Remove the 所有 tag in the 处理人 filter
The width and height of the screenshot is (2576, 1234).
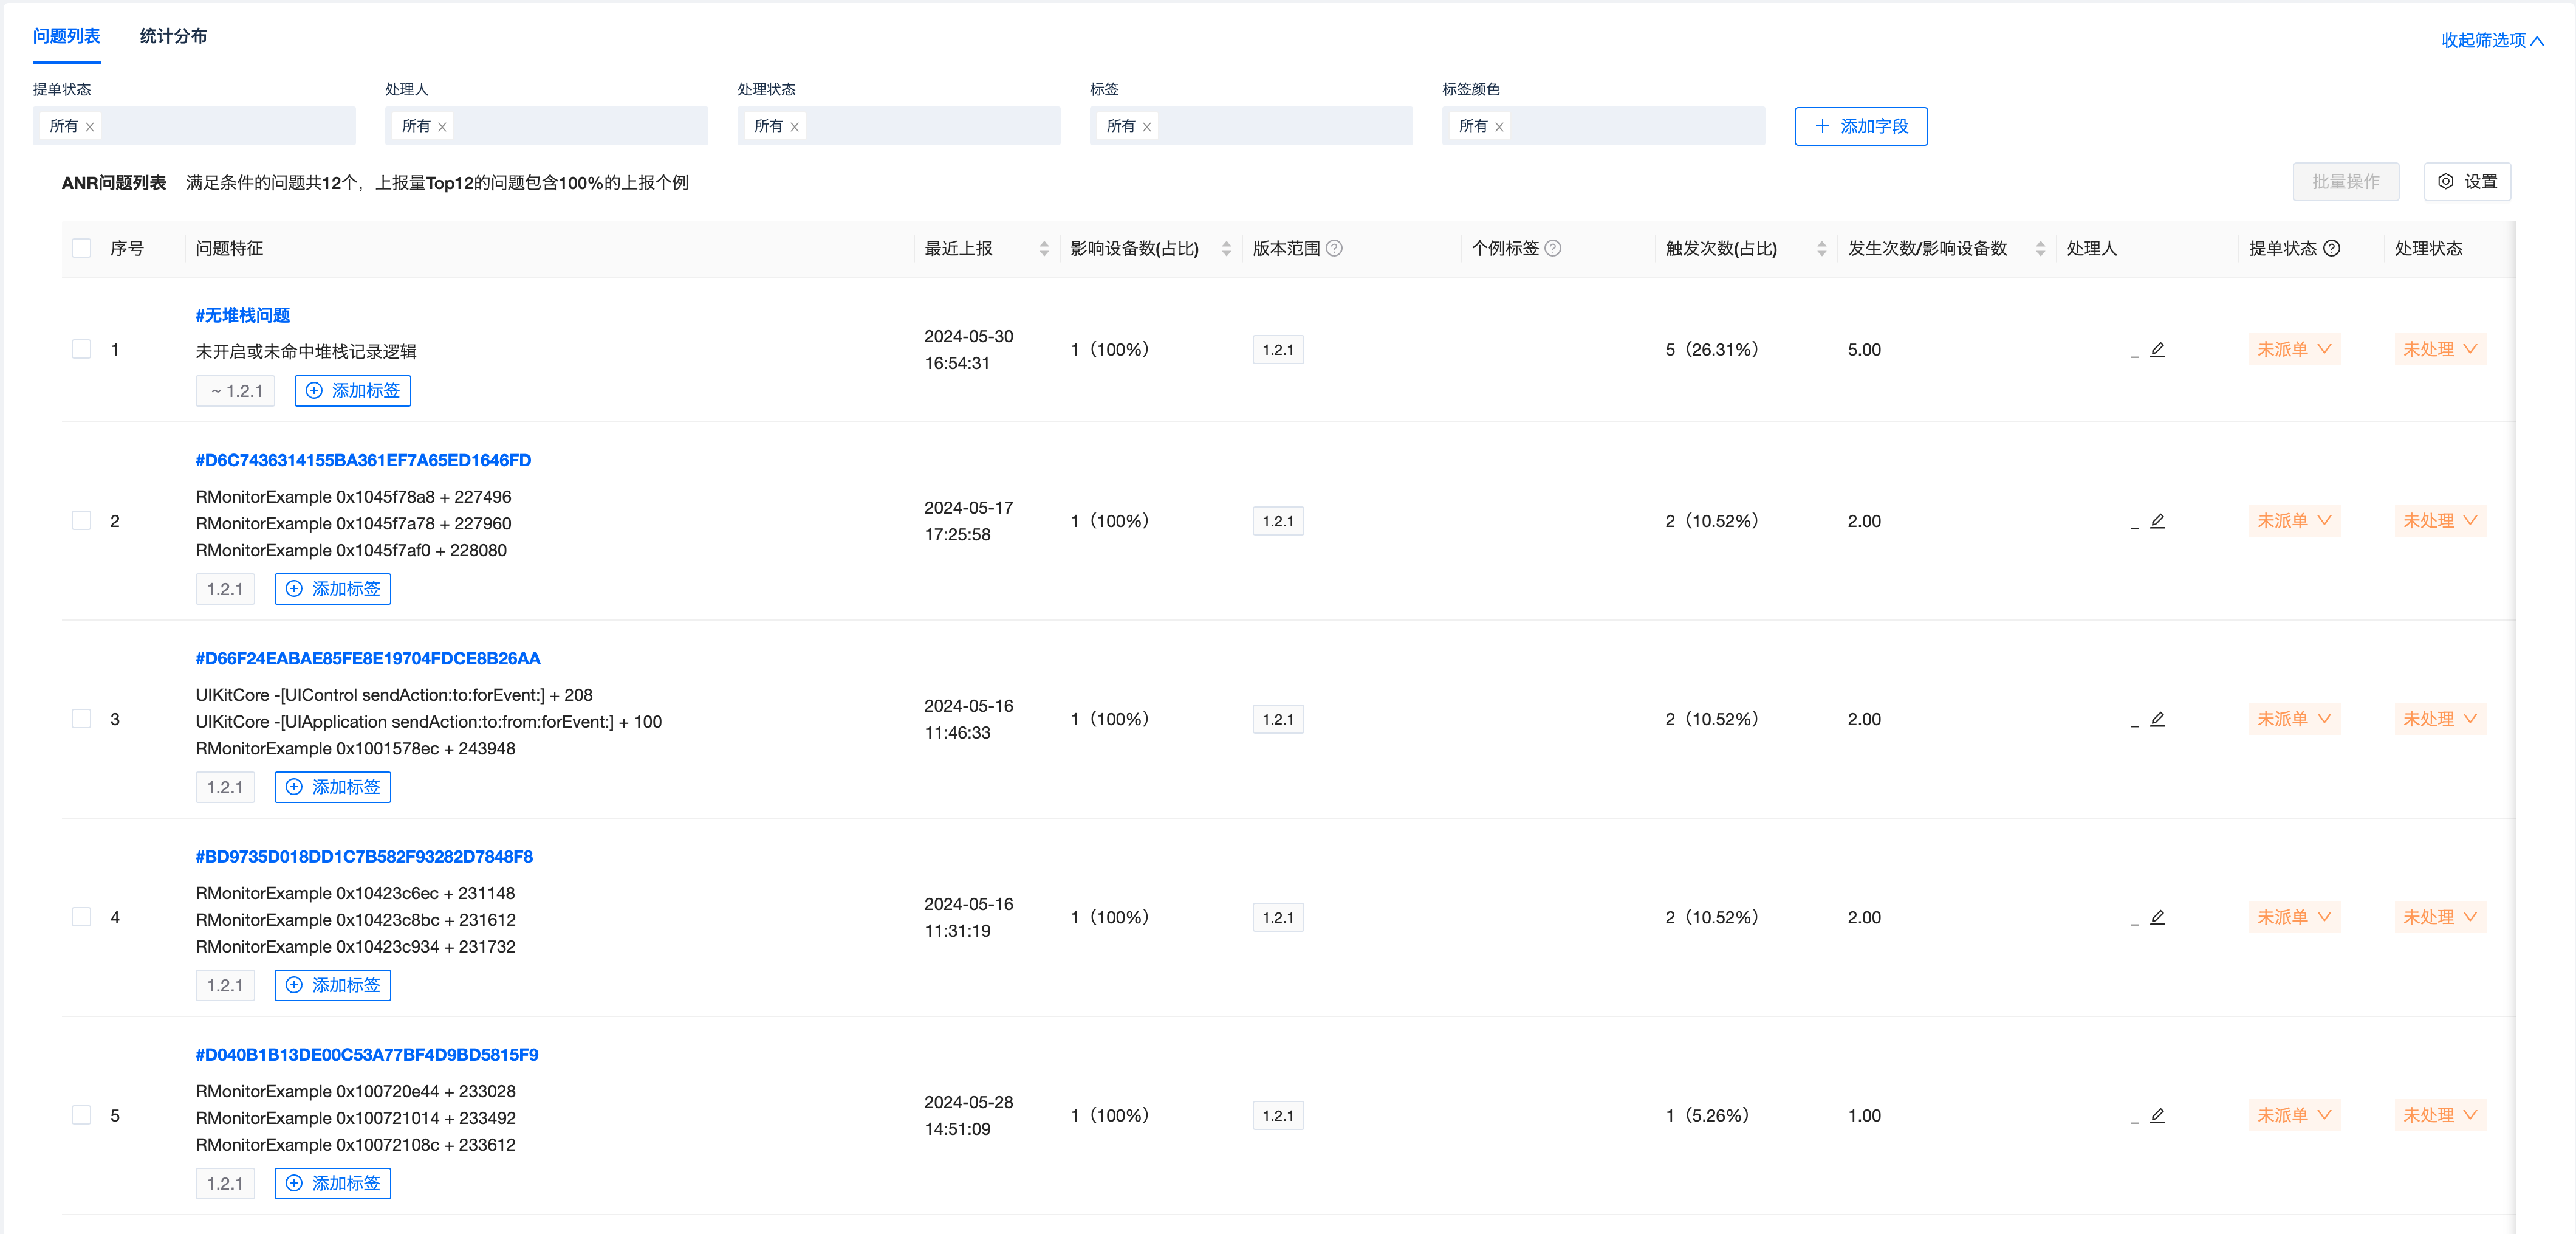tap(442, 127)
